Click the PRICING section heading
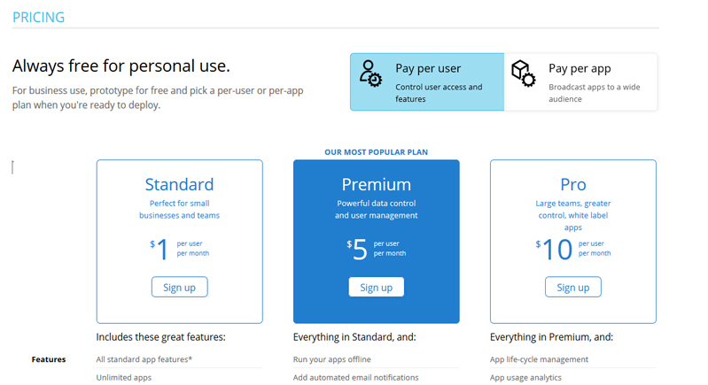Viewport: 708px width, 385px height. click(38, 17)
